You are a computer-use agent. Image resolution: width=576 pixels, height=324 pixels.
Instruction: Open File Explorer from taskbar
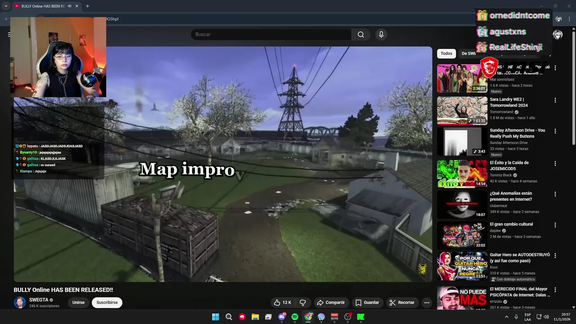255,317
